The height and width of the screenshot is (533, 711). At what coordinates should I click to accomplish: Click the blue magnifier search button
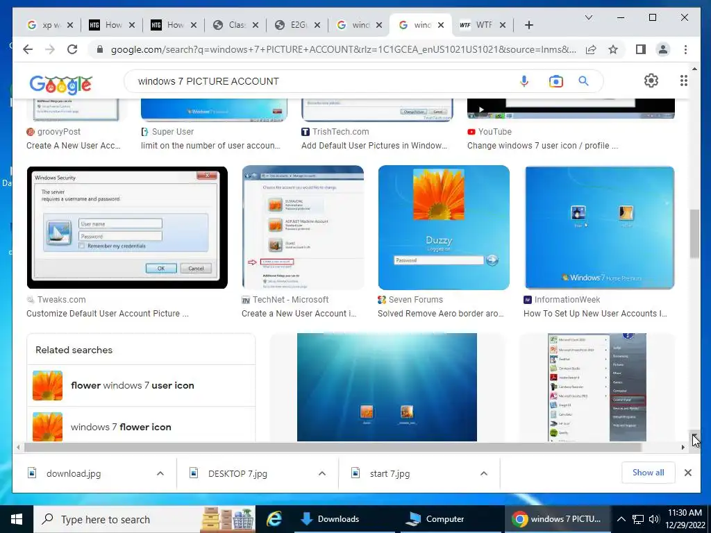tap(583, 81)
